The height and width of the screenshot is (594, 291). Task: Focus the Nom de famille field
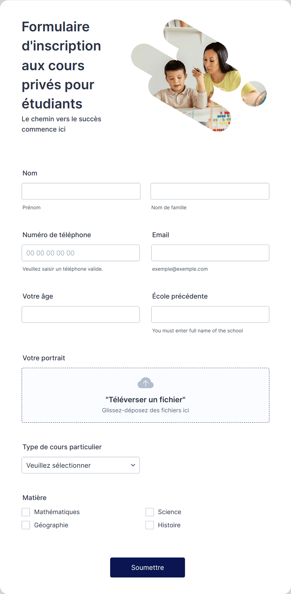click(210, 191)
